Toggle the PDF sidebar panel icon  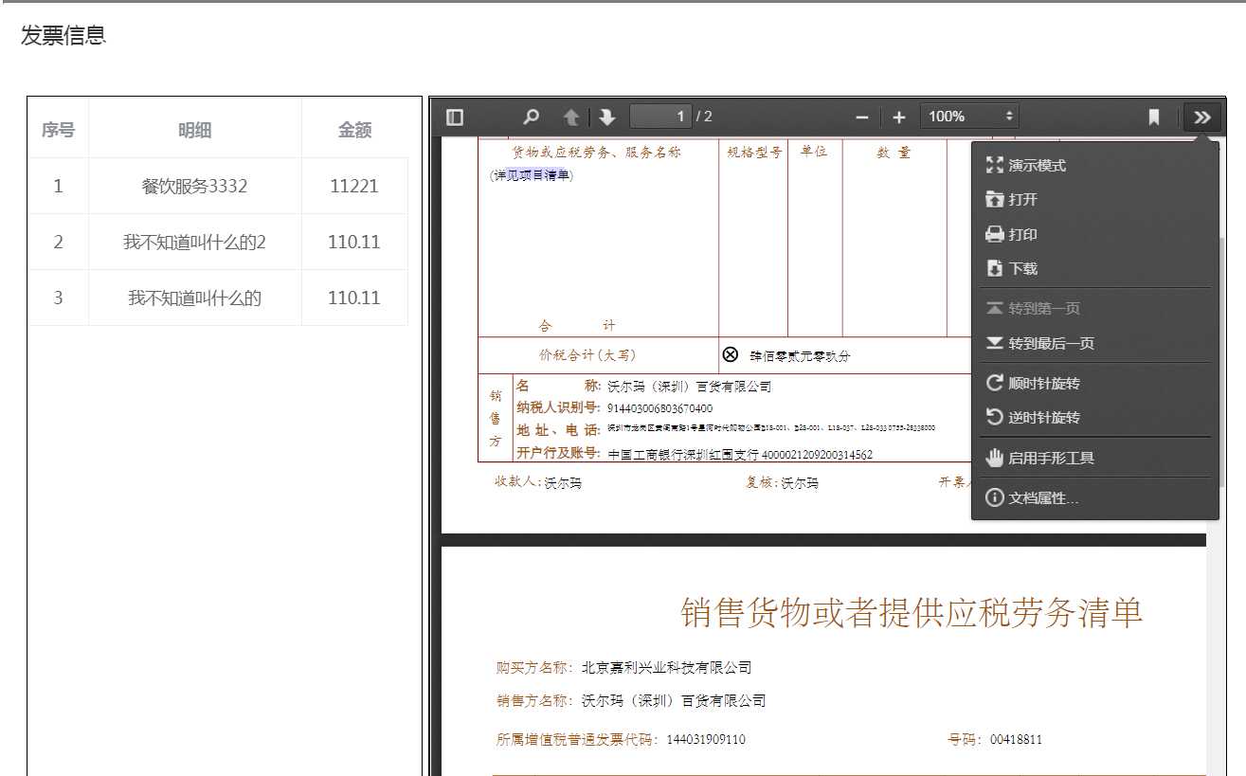(x=455, y=117)
